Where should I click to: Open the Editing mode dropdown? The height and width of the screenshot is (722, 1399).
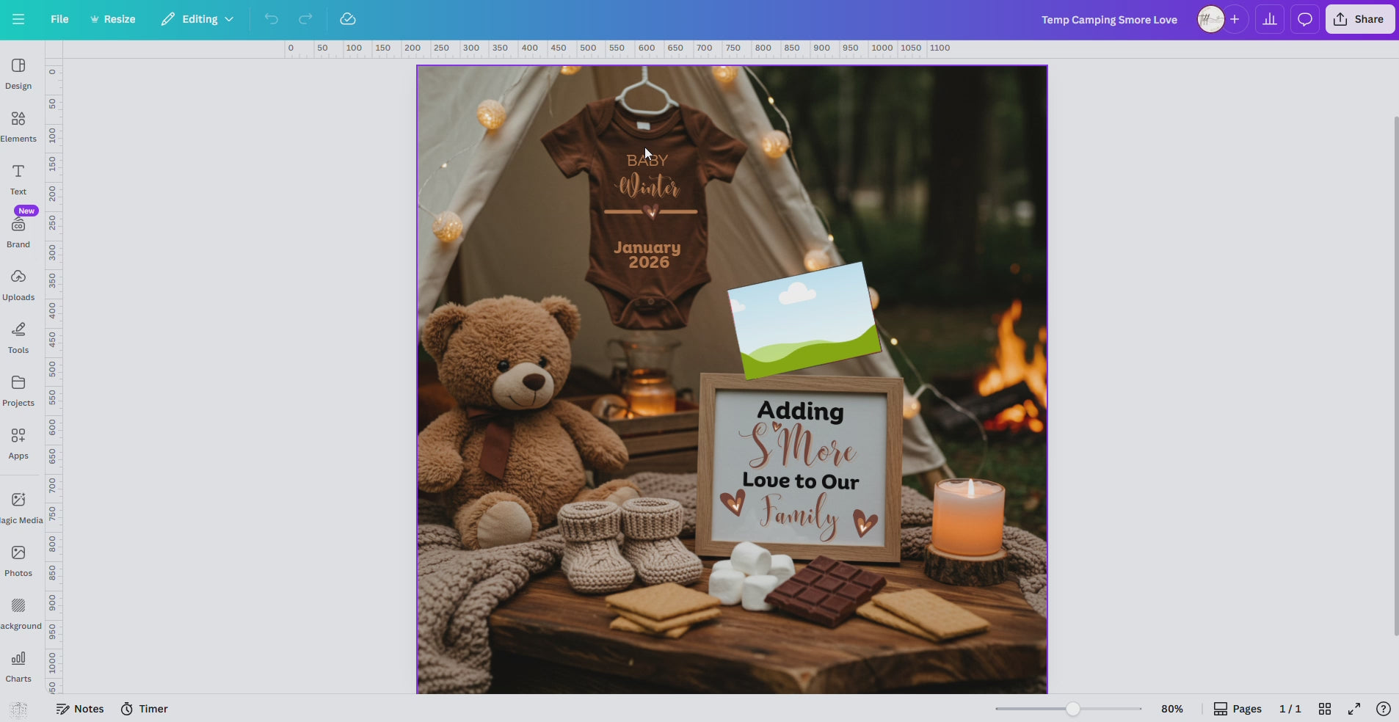click(197, 19)
